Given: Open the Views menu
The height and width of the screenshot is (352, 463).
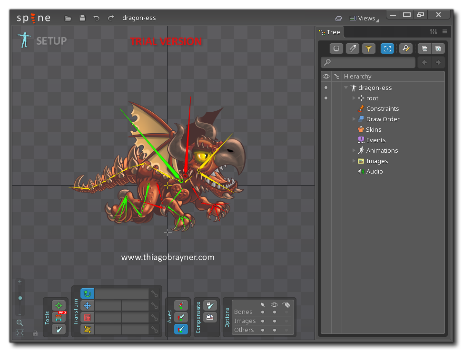Looking at the screenshot, I should (364, 18).
